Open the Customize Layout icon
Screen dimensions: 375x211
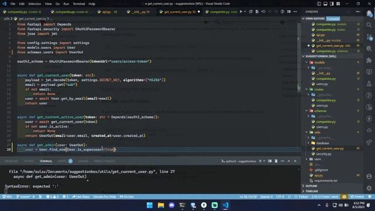pos(338,4)
